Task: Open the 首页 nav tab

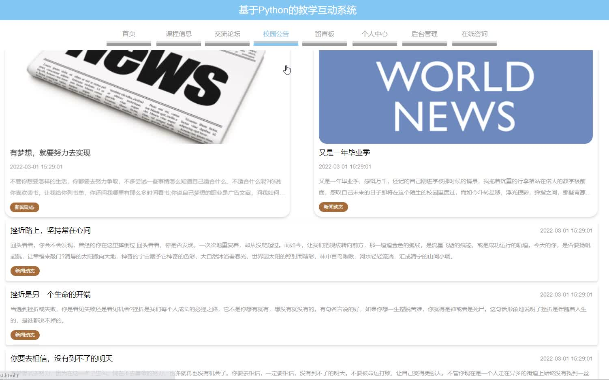Action: click(129, 34)
